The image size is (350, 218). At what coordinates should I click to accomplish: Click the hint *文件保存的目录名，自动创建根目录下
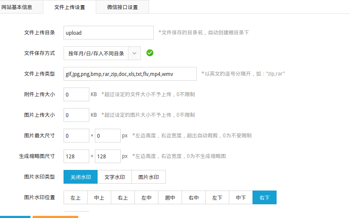(204, 33)
